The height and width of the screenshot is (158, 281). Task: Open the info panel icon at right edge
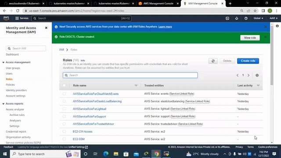coord(277,26)
